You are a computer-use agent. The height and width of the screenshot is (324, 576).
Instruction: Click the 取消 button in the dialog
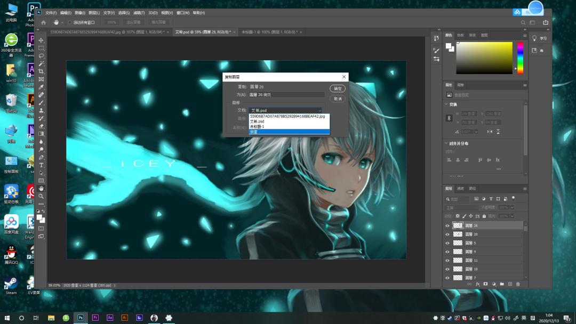pyautogui.click(x=338, y=99)
